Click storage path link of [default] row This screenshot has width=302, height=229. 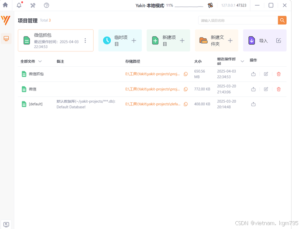tap(153, 104)
